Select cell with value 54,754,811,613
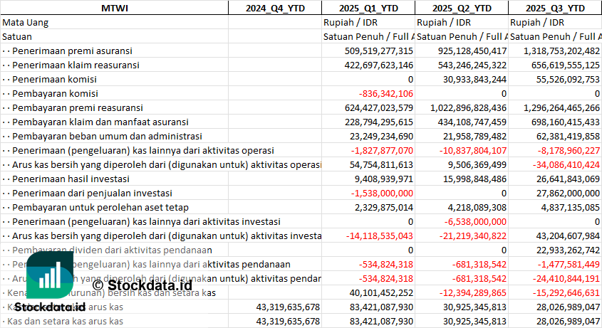This screenshot has width=602, height=328. click(x=368, y=164)
